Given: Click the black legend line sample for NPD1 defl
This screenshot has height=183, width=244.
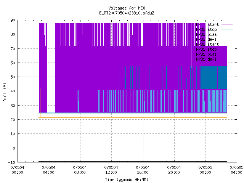Looking at the screenshot, I should click(x=227, y=59).
